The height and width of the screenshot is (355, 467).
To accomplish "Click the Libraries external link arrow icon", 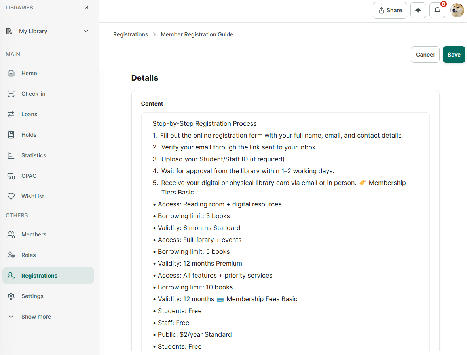I will coord(86,8).
